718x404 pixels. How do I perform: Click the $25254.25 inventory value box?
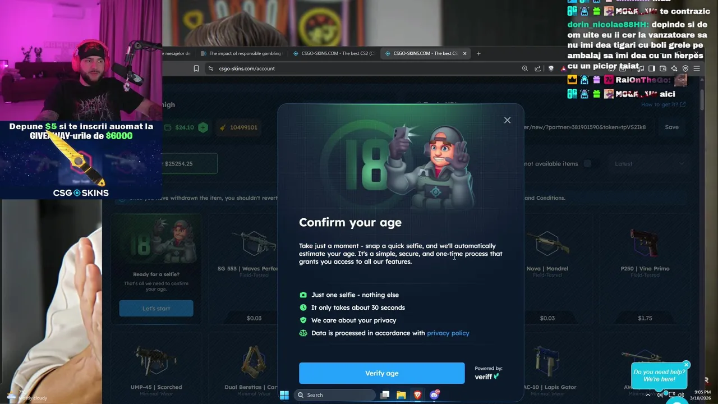coord(190,163)
